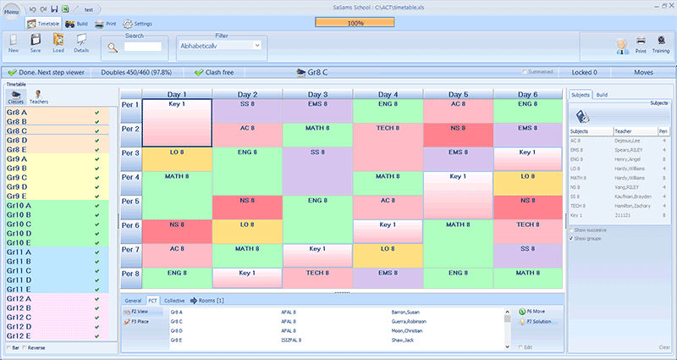Click the 100% progress bar
The width and height of the screenshot is (677, 360).
[x=355, y=23]
